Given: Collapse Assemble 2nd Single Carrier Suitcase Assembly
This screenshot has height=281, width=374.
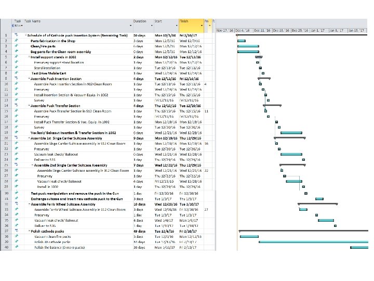Looking at the screenshot, I should point(32,165).
